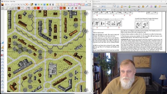Open the Comment dropdown in Acrobat
Screen dimensions: 167x94
click(x=162, y=6)
